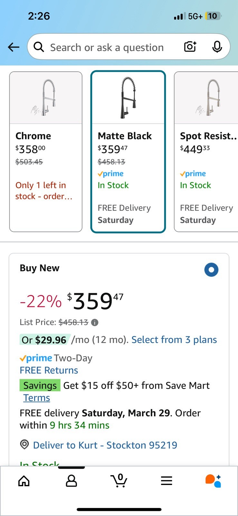This screenshot has height=516, width=238.
Task: Open Select from 3 plans link
Action: pos(174,340)
